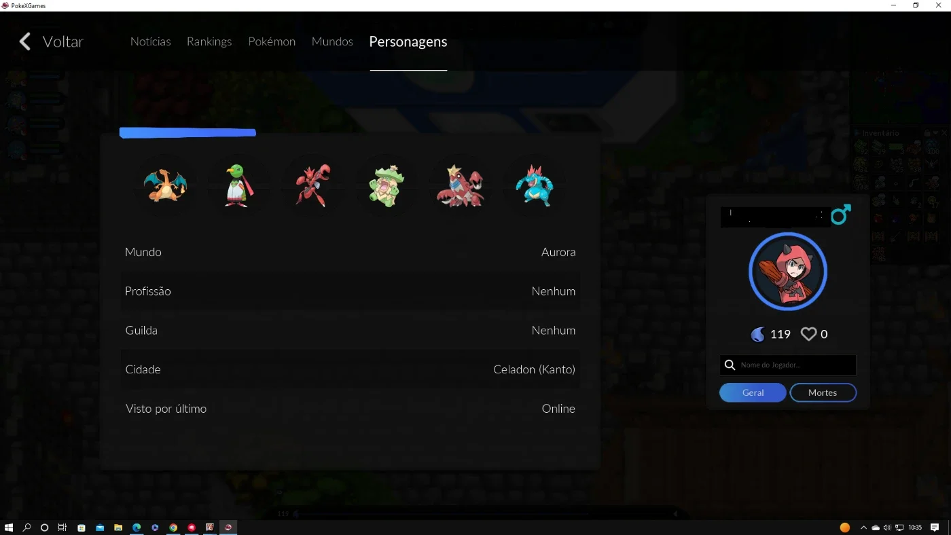Screen dimensions: 951x535
Task: Click the back arrow next to Voltar
Action: [25, 41]
